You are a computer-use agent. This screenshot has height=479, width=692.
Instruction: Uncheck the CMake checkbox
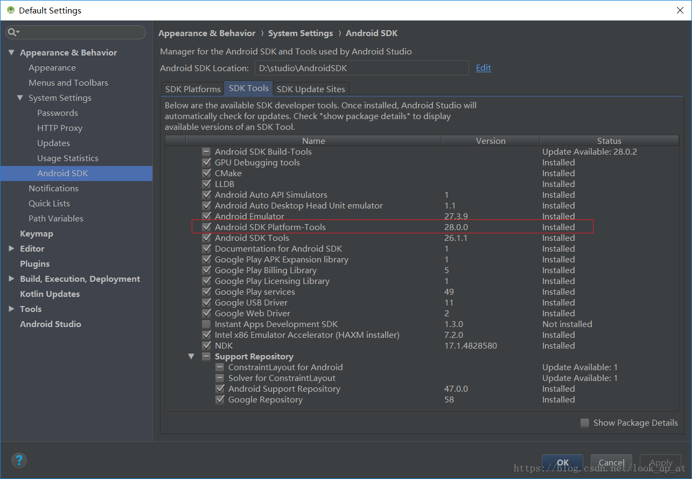click(x=206, y=173)
